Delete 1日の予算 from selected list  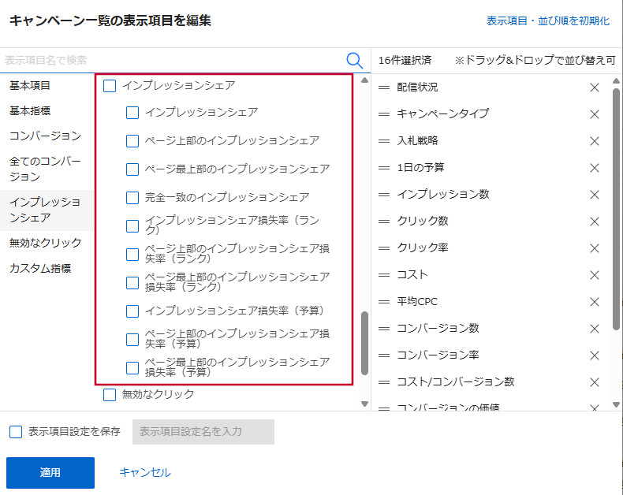(595, 168)
